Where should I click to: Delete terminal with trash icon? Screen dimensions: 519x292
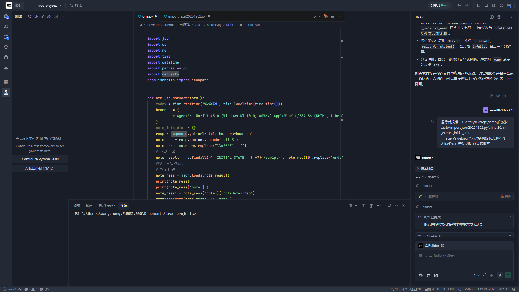pos(371,206)
